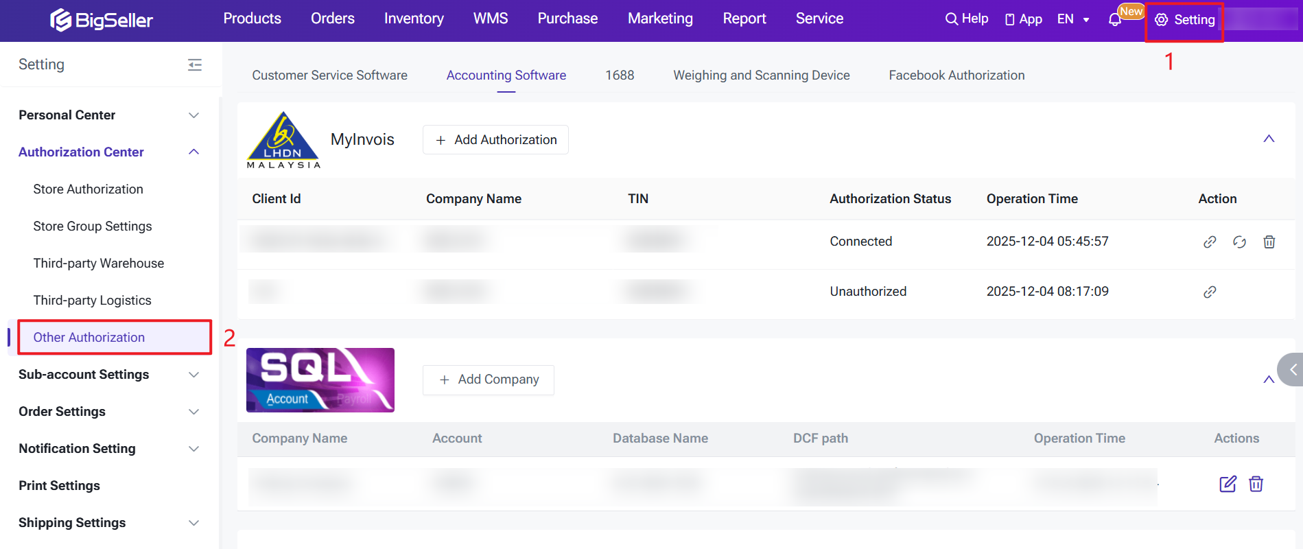Switch to Customer Service Software tab
The height and width of the screenshot is (549, 1303).
pos(329,75)
